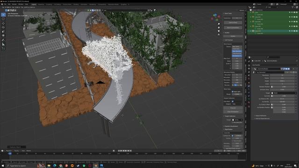Expand Internal Dependencies panel in modifier
The height and width of the screenshot is (168, 299).
pyautogui.click(x=263, y=119)
